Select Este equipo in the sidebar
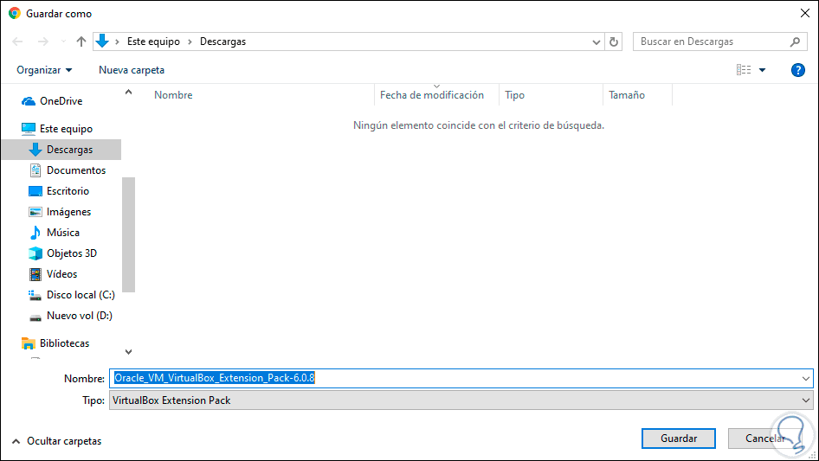 56,129
